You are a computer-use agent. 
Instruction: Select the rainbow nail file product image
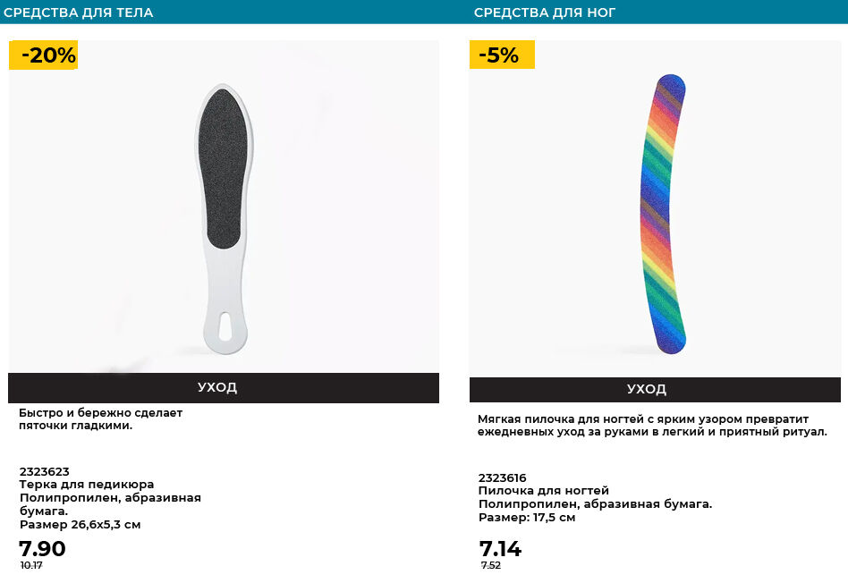coord(662,215)
